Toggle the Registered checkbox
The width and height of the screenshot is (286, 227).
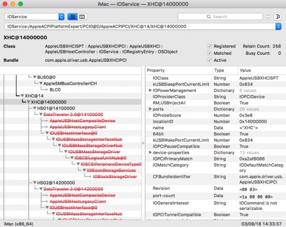(x=210, y=46)
